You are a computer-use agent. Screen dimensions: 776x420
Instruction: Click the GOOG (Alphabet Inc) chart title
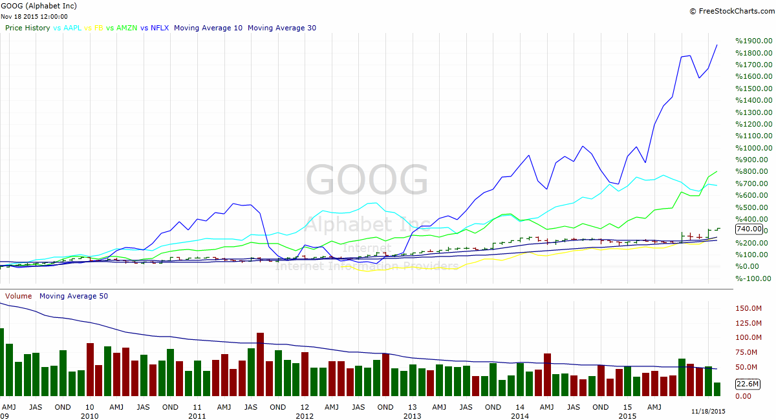tap(40, 6)
